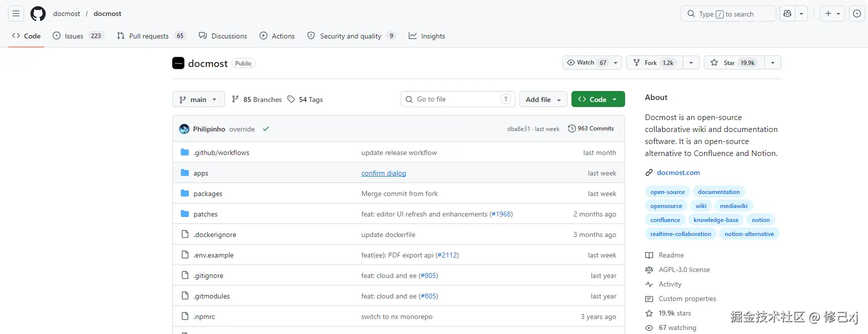Open the hamburger navigation menu

pyautogui.click(x=16, y=13)
